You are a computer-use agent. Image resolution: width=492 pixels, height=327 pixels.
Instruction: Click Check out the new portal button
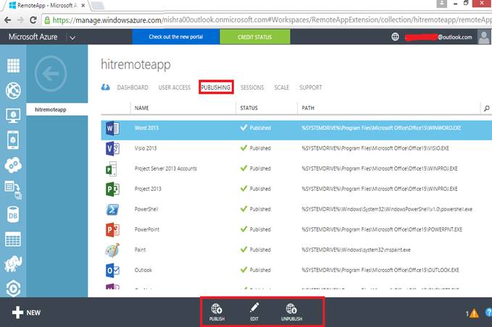(x=175, y=37)
